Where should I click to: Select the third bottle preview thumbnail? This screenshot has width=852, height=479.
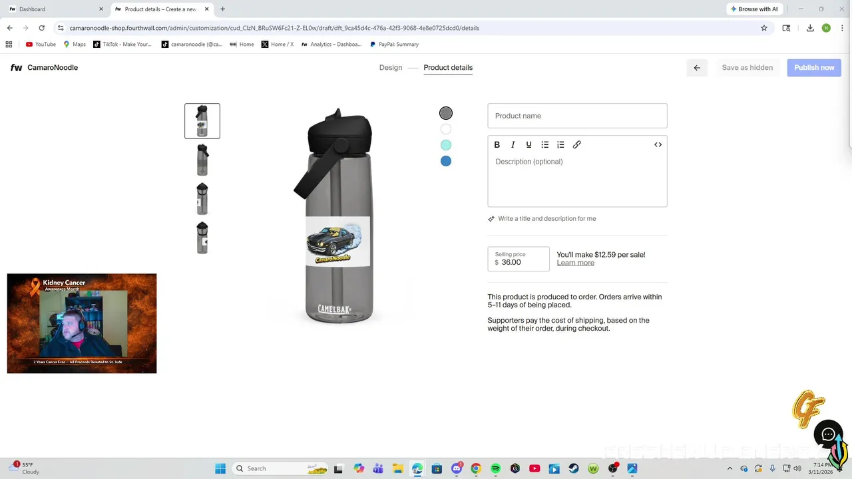coord(202,198)
